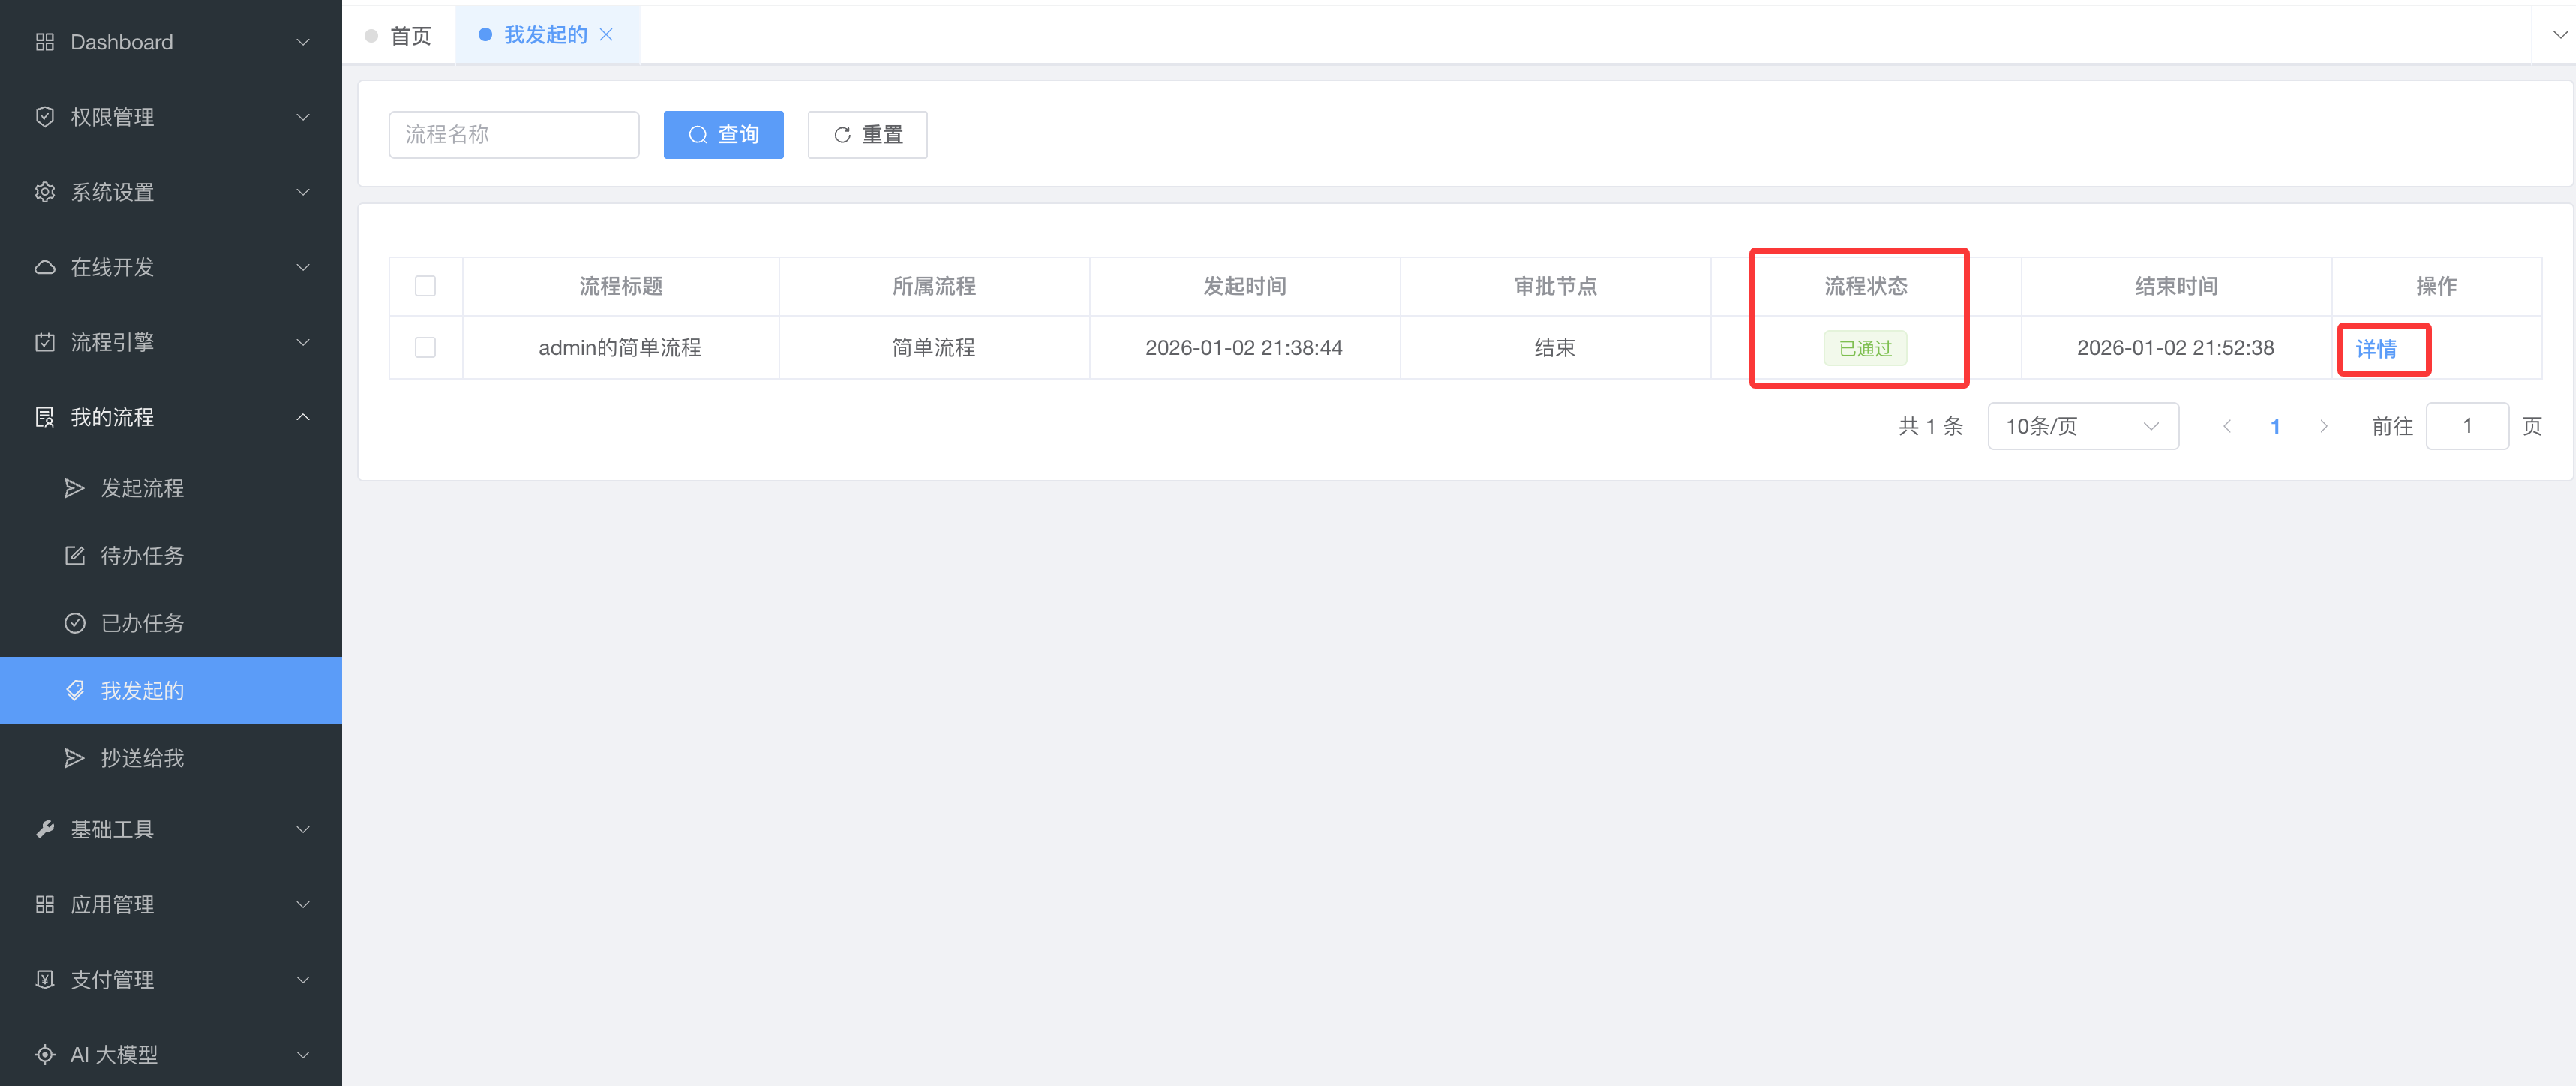The image size is (2576, 1086).
Task: Click the edit icon beside 待办任务
Action: pyautogui.click(x=75, y=556)
